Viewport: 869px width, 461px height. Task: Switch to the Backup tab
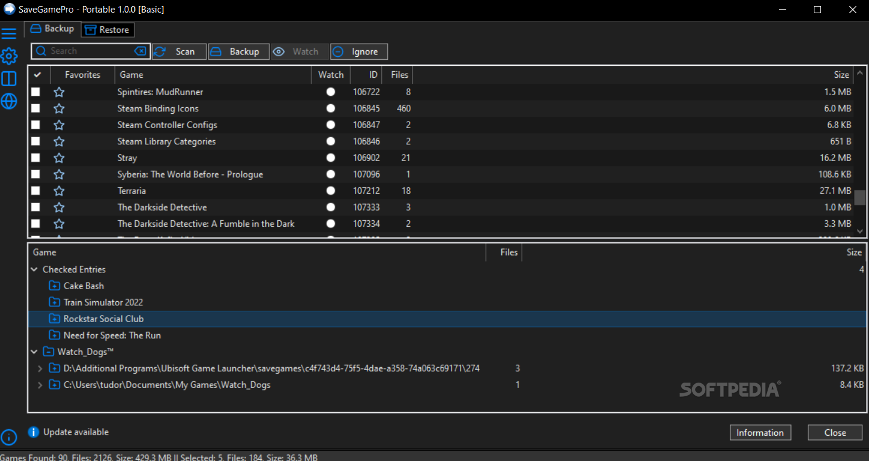pos(52,29)
